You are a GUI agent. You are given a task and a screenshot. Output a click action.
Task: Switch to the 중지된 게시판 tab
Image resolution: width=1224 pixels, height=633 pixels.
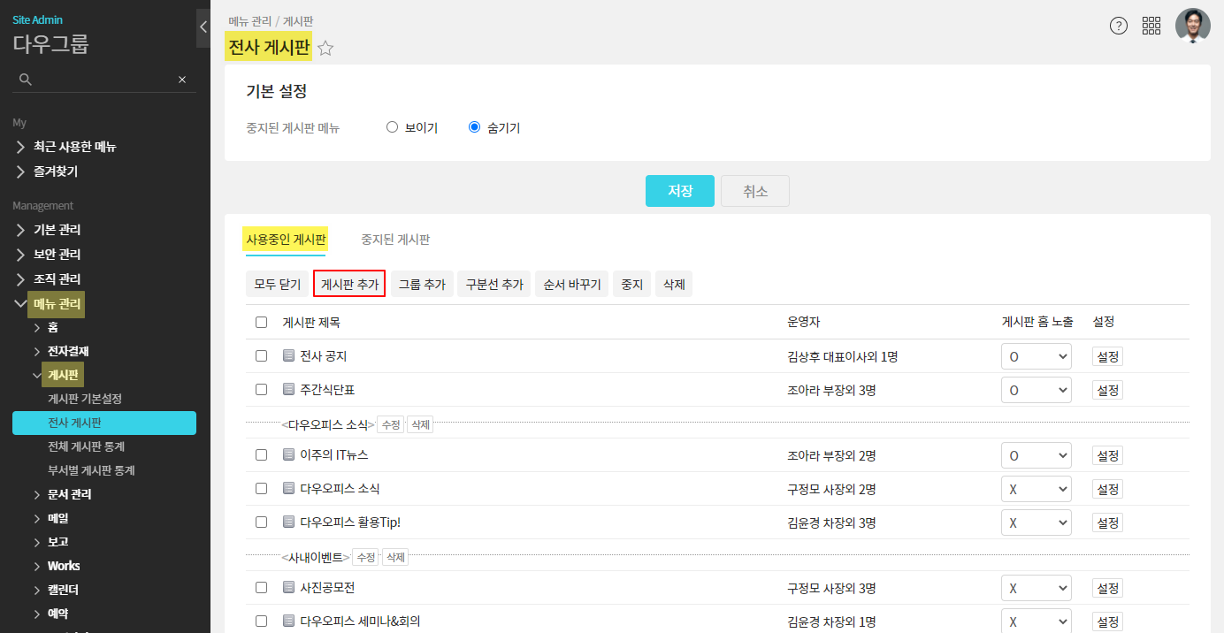[395, 240]
